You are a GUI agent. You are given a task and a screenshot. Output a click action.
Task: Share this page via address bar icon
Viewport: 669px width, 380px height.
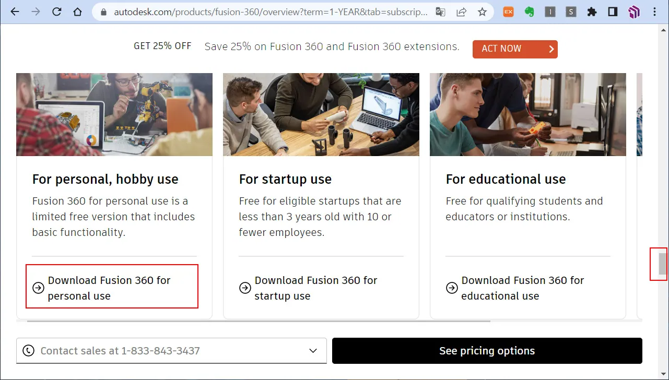point(462,11)
